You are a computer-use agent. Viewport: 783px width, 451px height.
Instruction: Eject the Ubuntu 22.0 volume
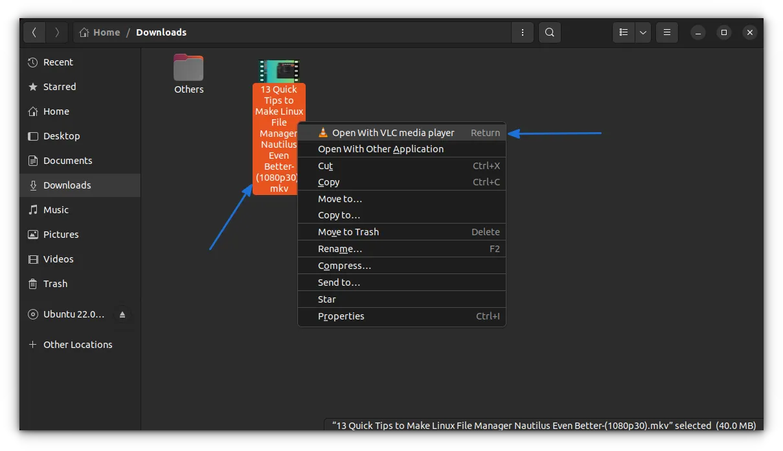point(122,315)
